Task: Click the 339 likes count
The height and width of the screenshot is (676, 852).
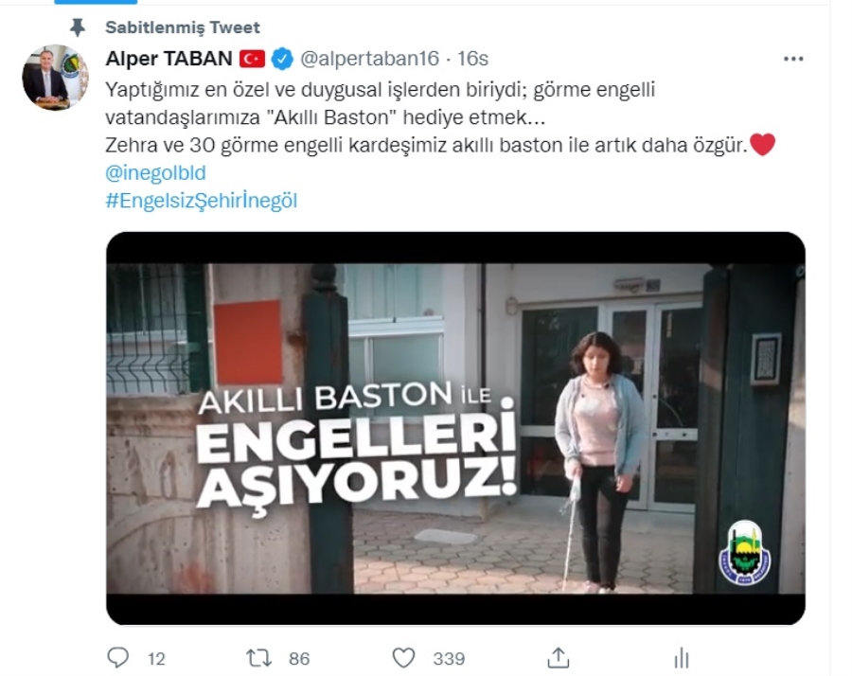Action: 449,659
